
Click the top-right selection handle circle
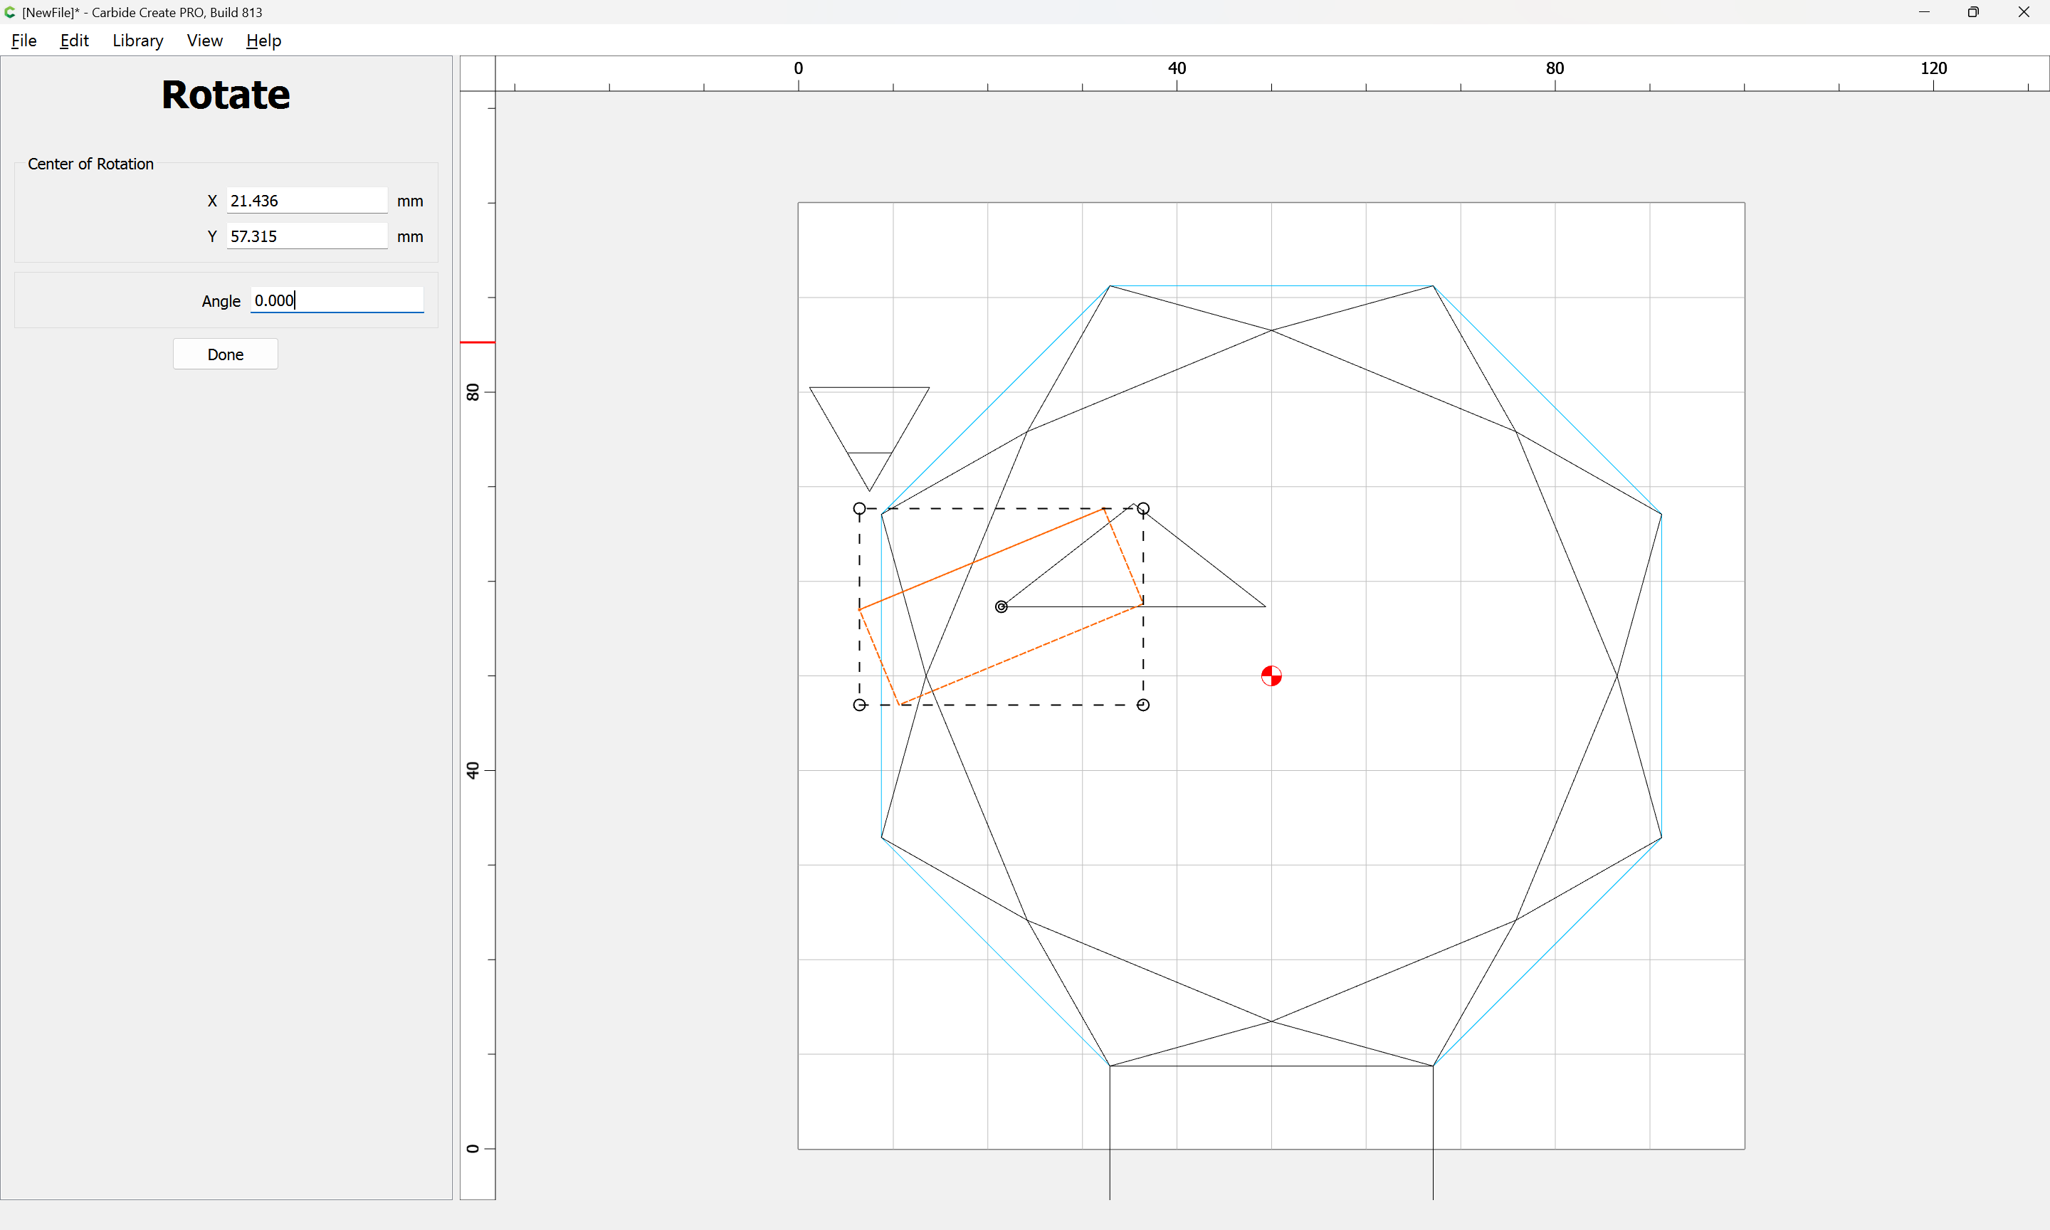pyautogui.click(x=1142, y=508)
